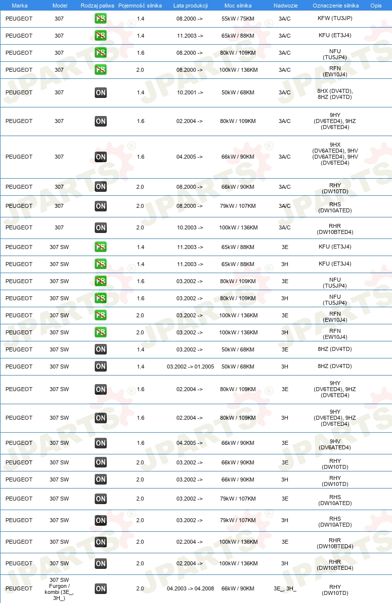Click the ON icon in the 10.2003 RHR row
392x603 pixels.
[101, 227]
